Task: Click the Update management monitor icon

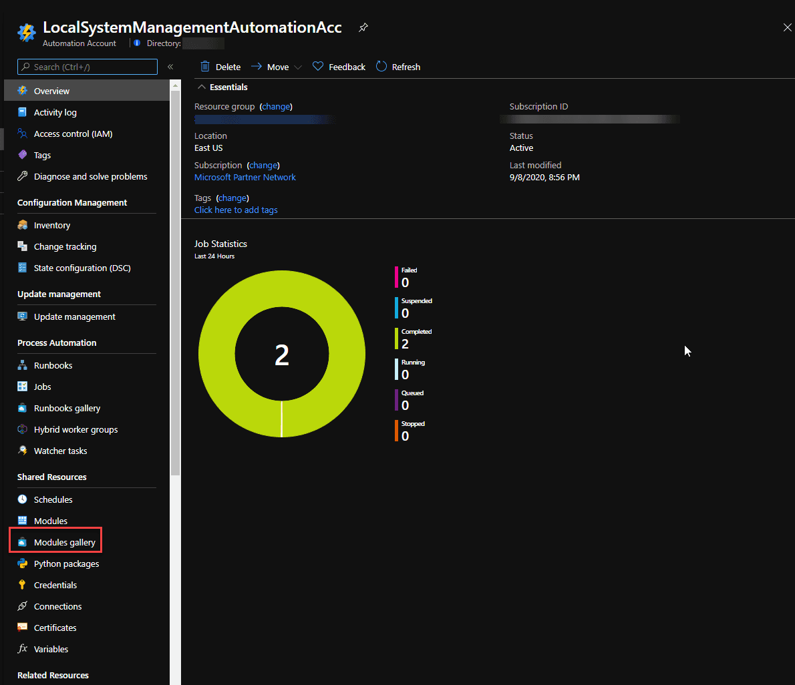Action: point(22,316)
